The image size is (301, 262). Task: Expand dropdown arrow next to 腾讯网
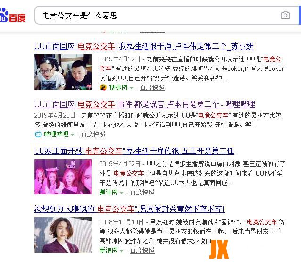click(122, 193)
